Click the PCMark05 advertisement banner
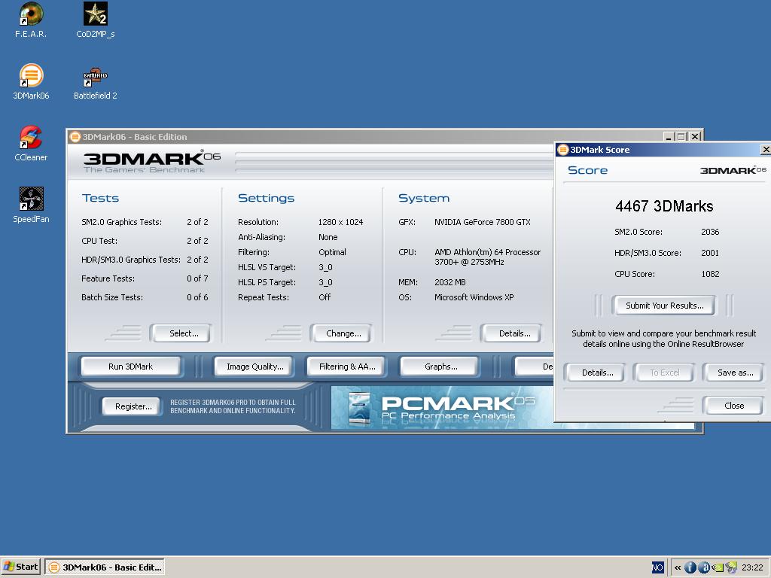 (443, 407)
